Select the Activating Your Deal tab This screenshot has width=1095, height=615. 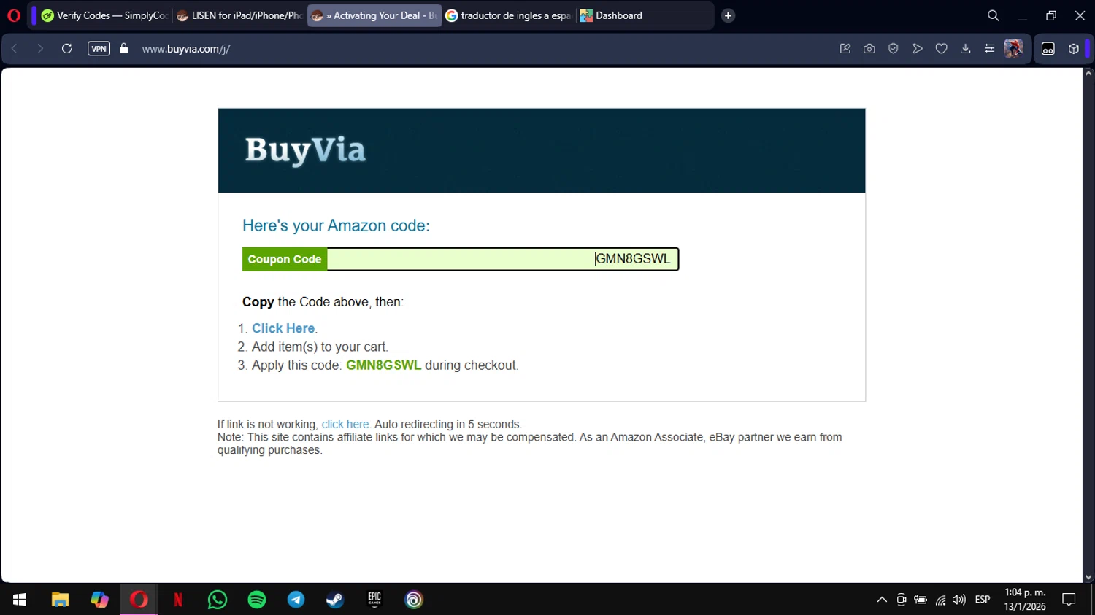374,15
